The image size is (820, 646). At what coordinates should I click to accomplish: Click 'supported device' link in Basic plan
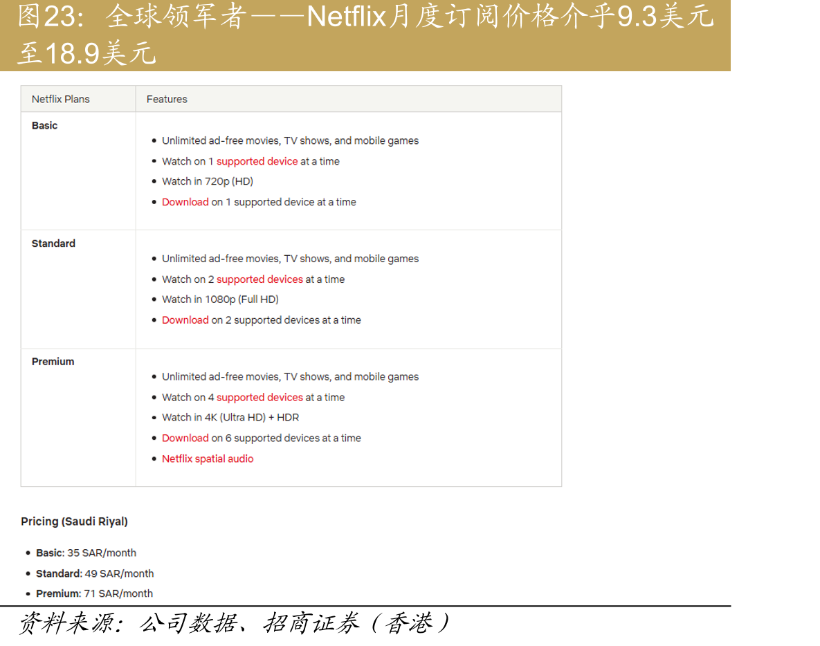pyautogui.click(x=257, y=162)
